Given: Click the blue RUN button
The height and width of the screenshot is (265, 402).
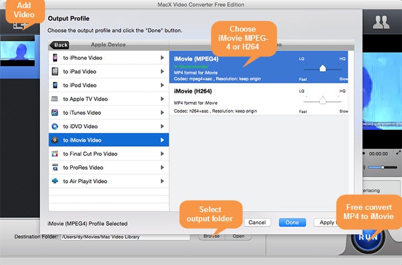Looking at the screenshot, I should pos(368,237).
